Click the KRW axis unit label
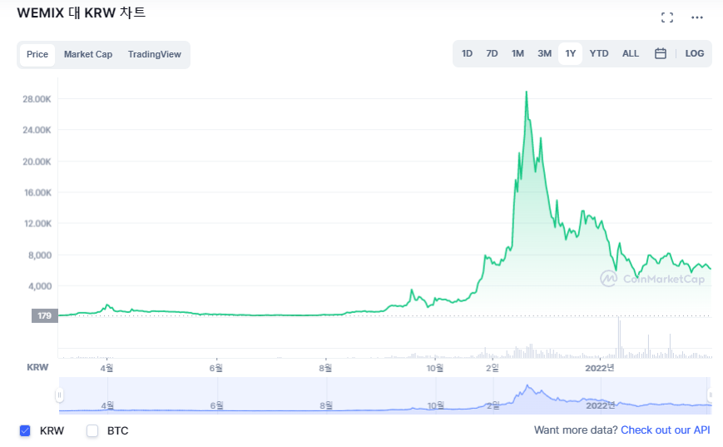The width and height of the screenshot is (723, 447). (x=37, y=367)
